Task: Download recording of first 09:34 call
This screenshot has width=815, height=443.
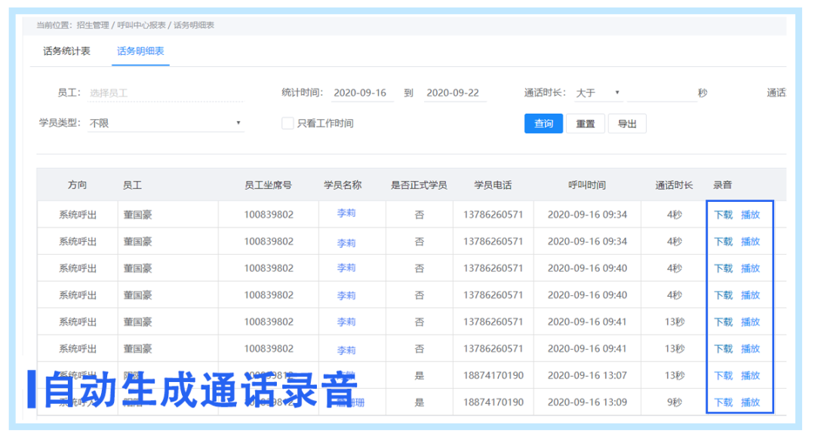Action: [x=723, y=215]
